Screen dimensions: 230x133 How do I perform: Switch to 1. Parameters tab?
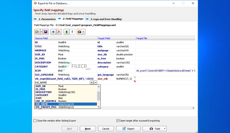45,19
